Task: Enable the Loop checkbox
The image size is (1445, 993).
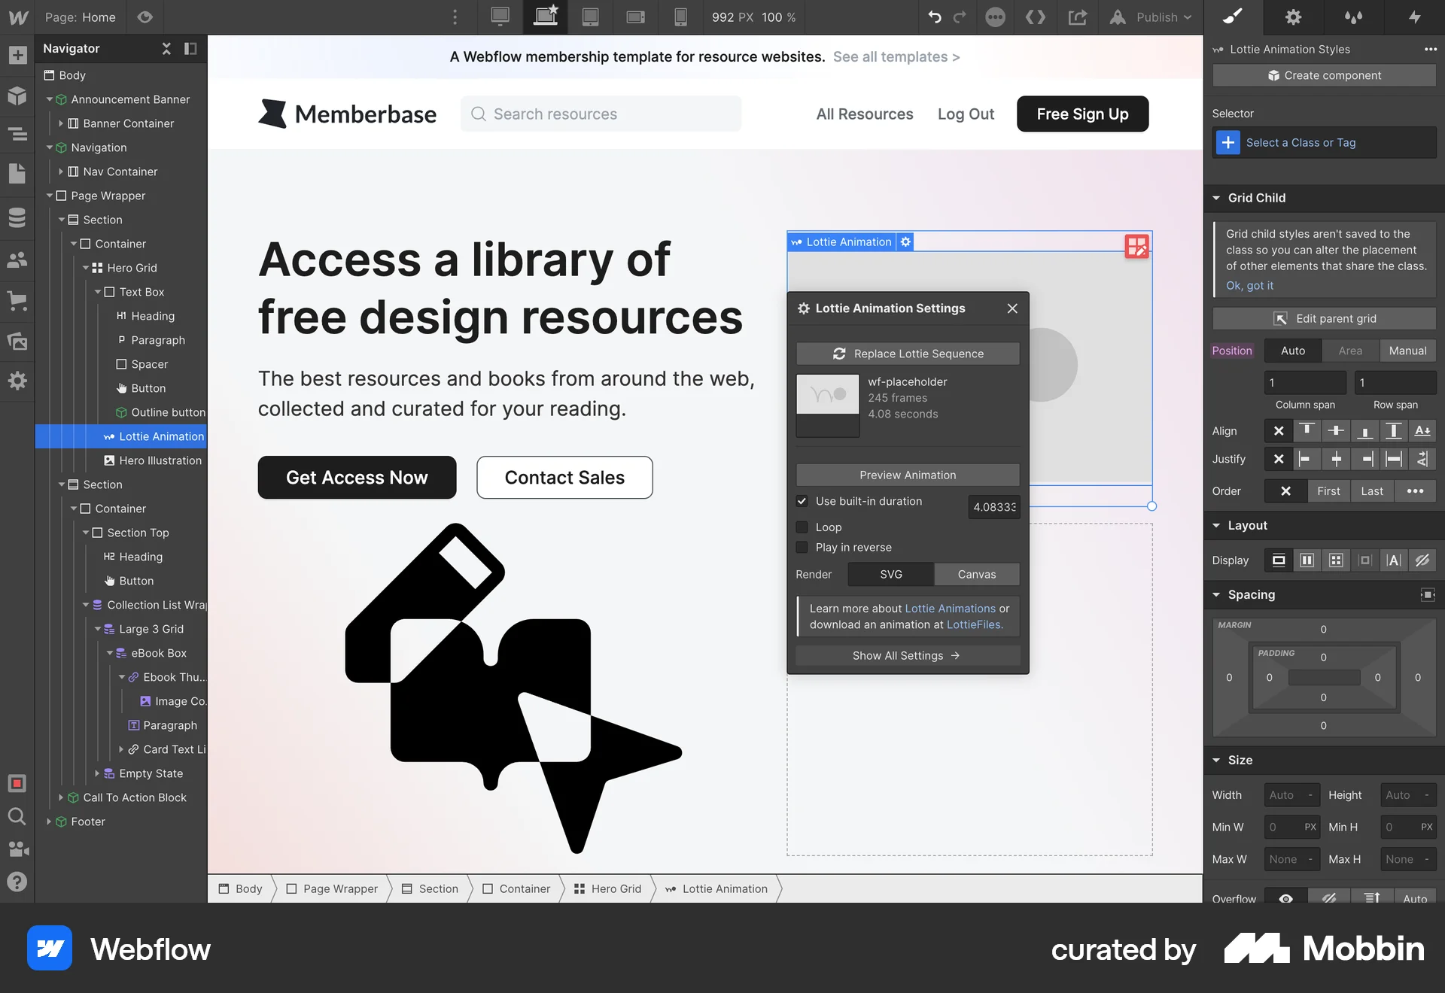Action: pyautogui.click(x=802, y=527)
